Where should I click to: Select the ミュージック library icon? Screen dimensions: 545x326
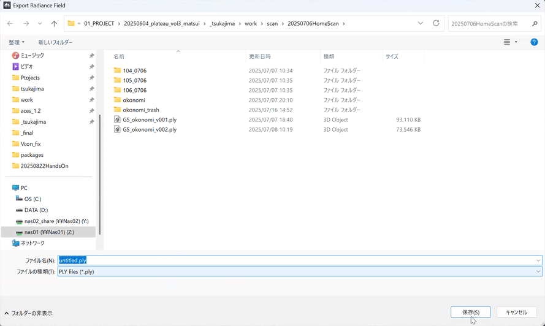pos(16,56)
